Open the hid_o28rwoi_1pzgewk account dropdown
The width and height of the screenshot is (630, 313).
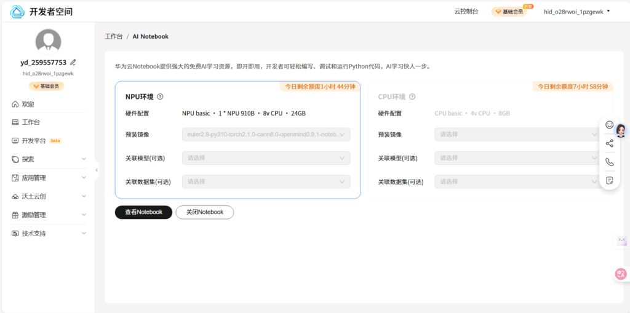click(x=576, y=12)
